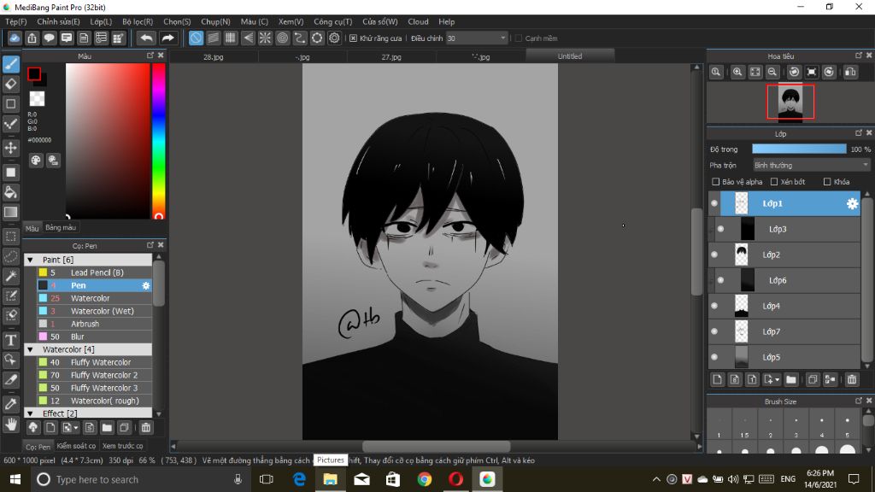Open the Bộ lọc(R) filter menu

click(138, 21)
